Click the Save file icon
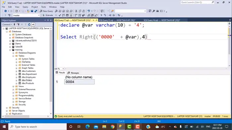The width and height of the screenshot is (232, 130). (32, 11)
